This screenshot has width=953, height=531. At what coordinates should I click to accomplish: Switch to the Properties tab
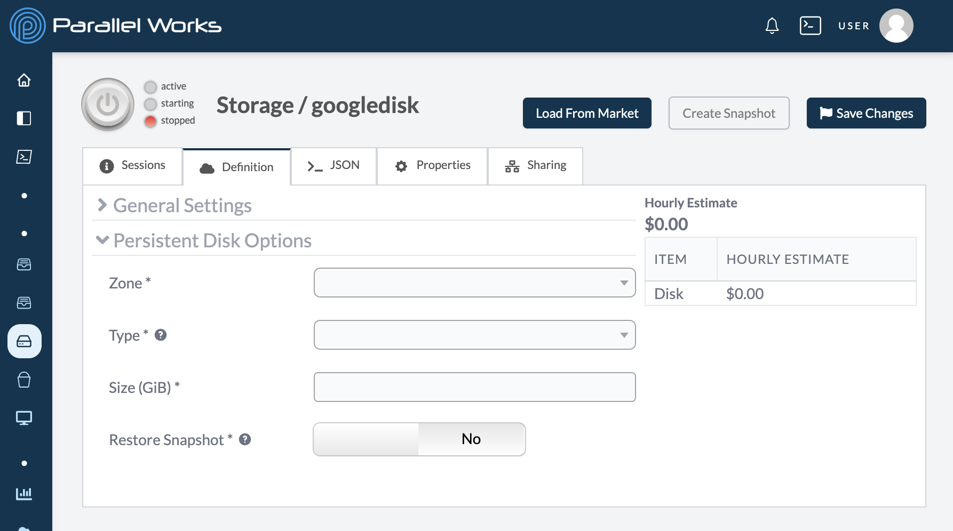(433, 166)
